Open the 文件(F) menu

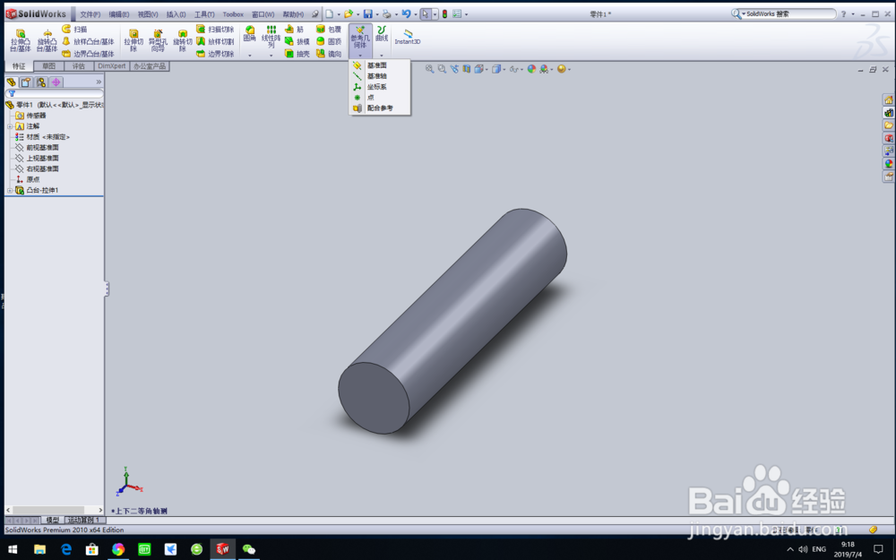pyautogui.click(x=90, y=14)
